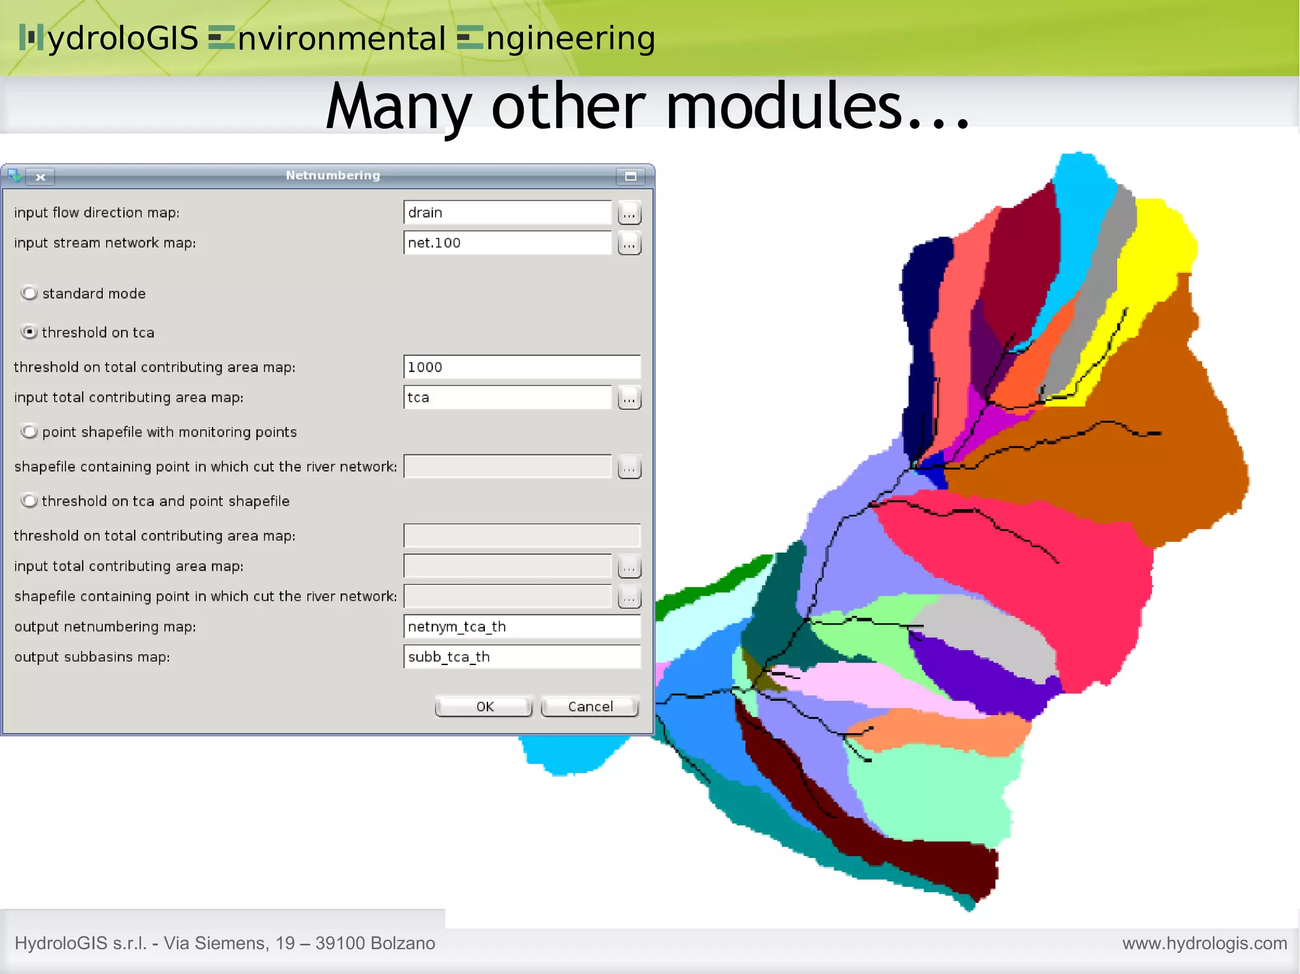Select threshold on tca and point shapefile
The width and height of the screenshot is (1300, 974).
point(29,501)
